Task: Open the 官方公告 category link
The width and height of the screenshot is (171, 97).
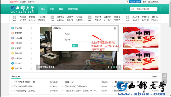Action: 136,20
